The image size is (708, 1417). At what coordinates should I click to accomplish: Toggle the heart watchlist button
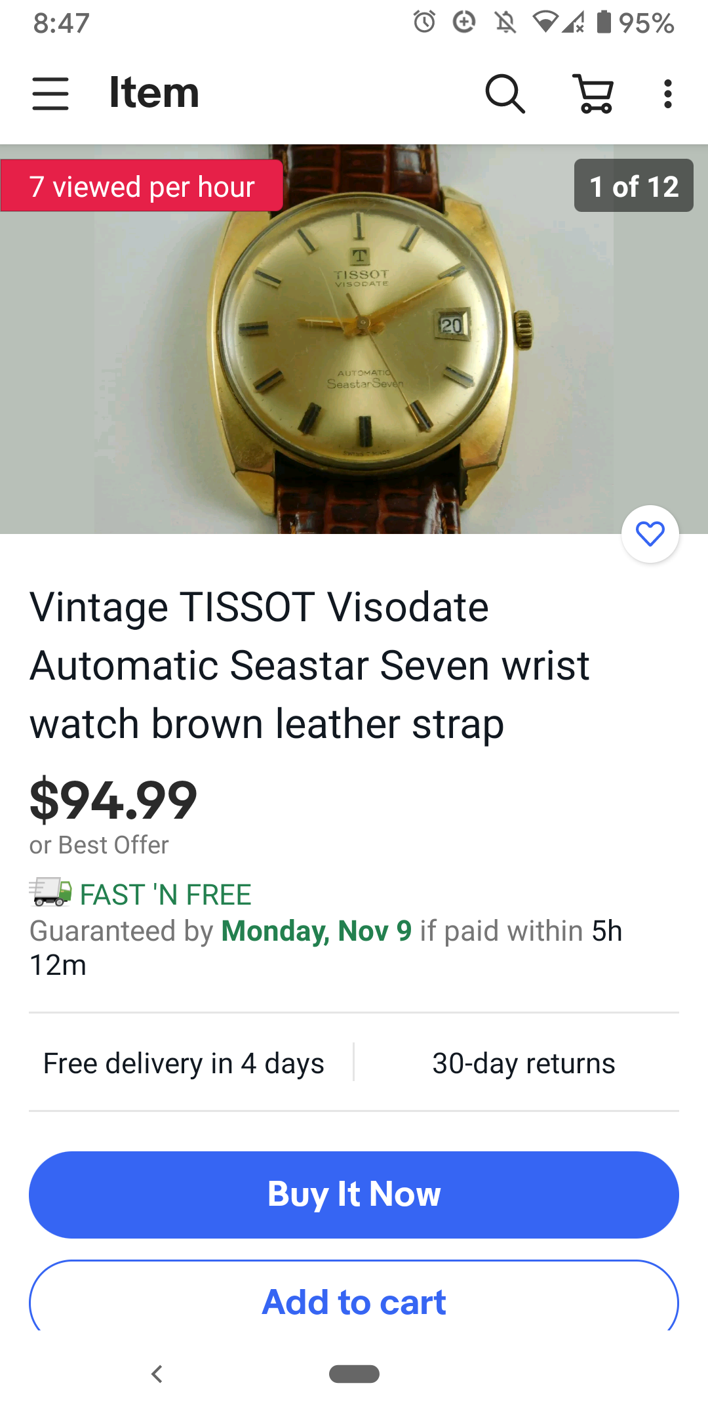coord(650,534)
